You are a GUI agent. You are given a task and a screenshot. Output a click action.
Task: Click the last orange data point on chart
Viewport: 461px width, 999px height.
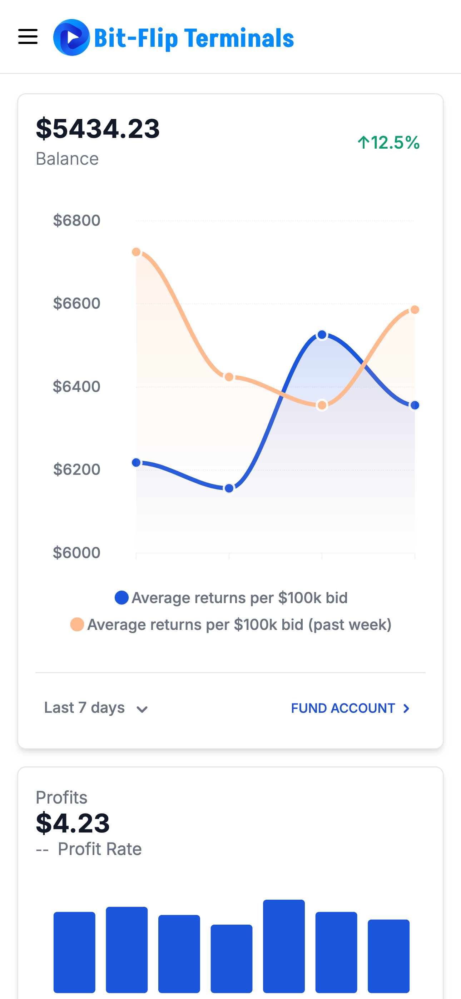(415, 309)
